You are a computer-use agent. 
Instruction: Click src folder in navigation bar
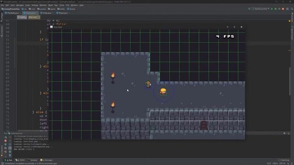click(x=24, y=9)
